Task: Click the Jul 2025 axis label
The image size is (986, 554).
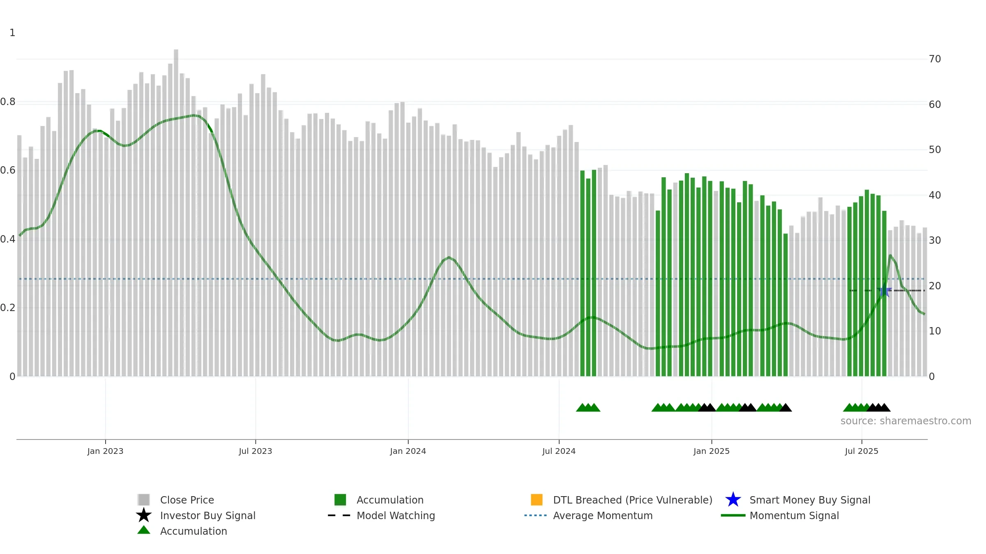Action: (x=862, y=451)
